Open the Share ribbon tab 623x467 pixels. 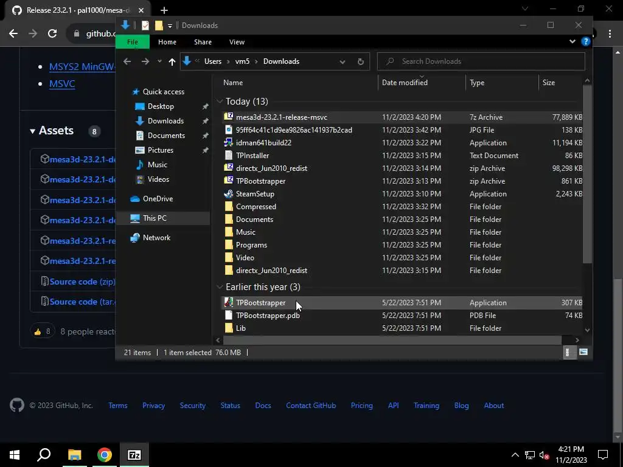tap(203, 42)
